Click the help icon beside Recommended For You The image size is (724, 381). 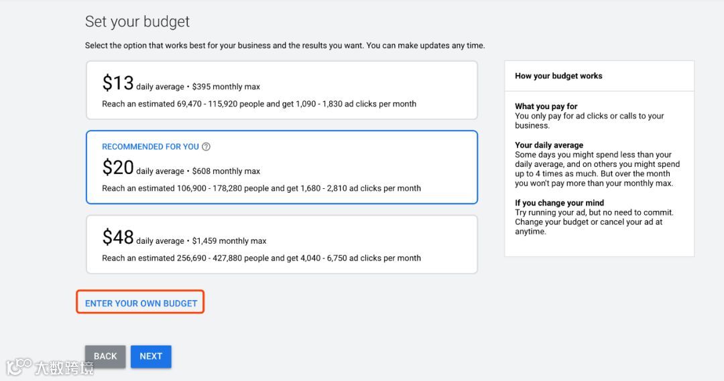point(206,147)
